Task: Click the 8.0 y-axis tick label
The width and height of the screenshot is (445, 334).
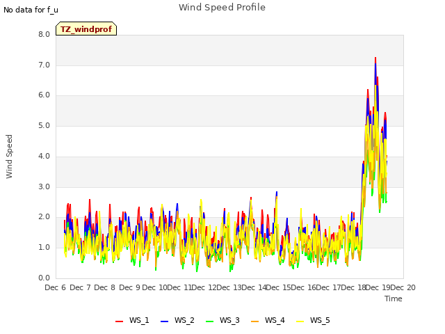Action: (44, 34)
